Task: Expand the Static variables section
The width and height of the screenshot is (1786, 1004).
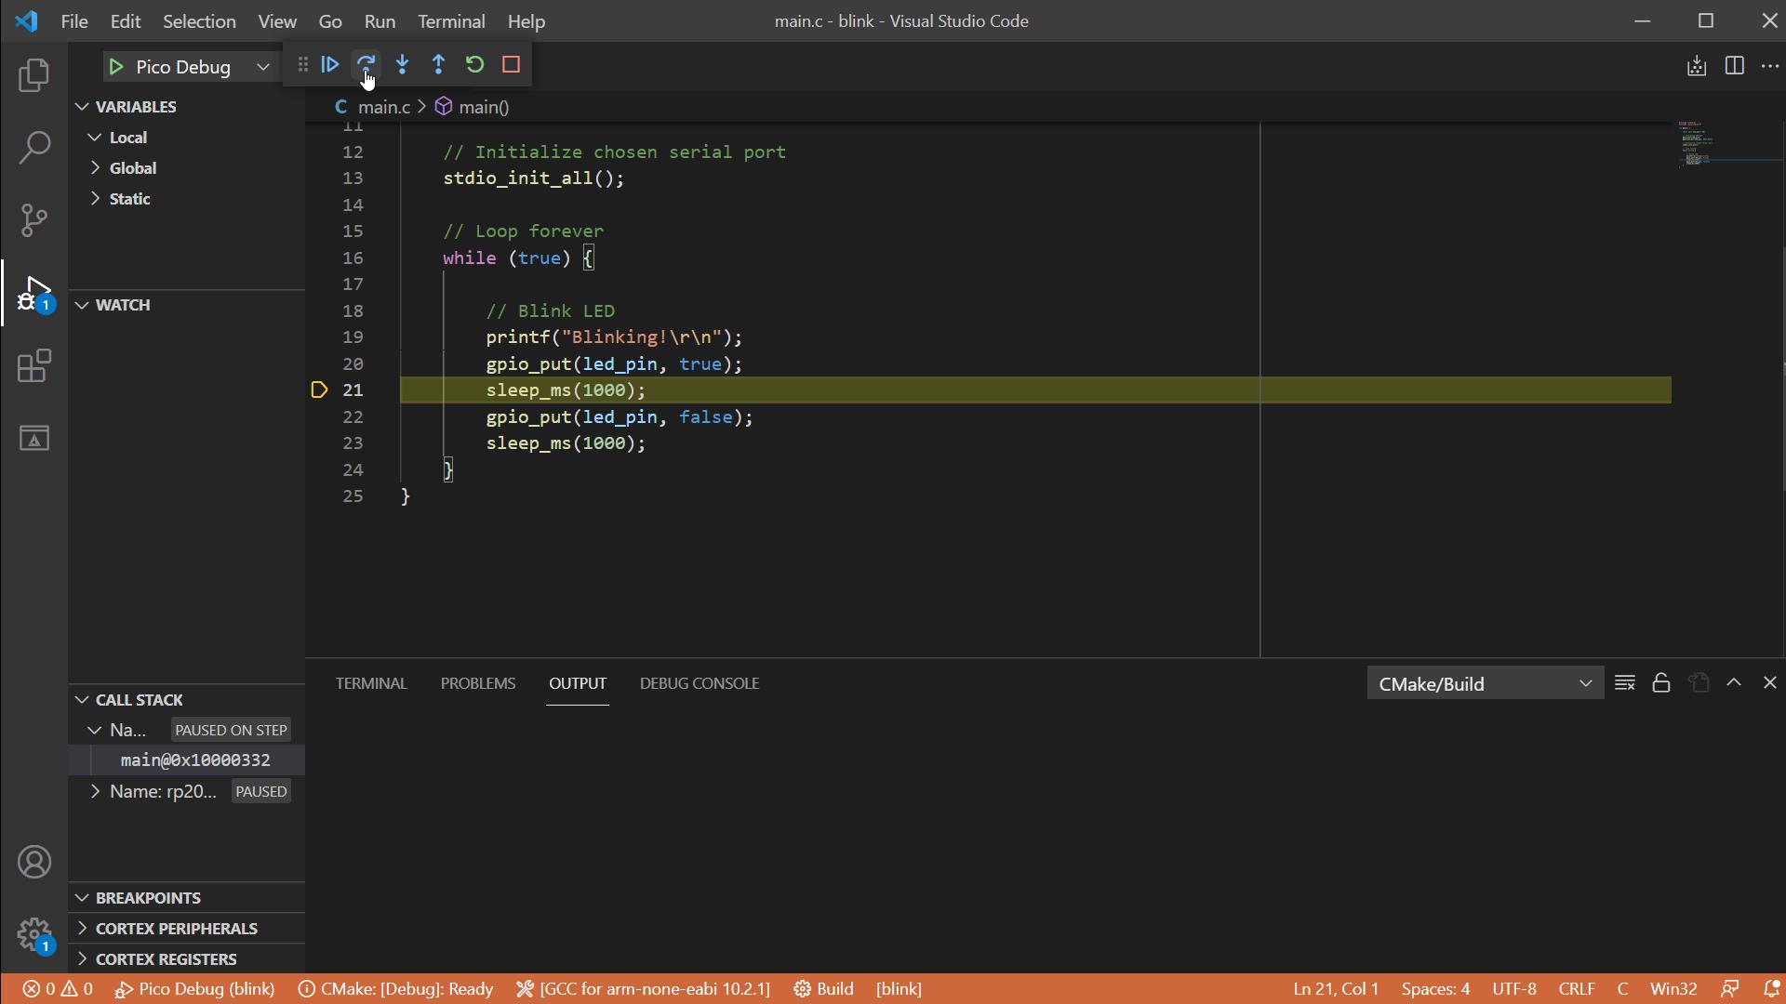Action: point(130,198)
